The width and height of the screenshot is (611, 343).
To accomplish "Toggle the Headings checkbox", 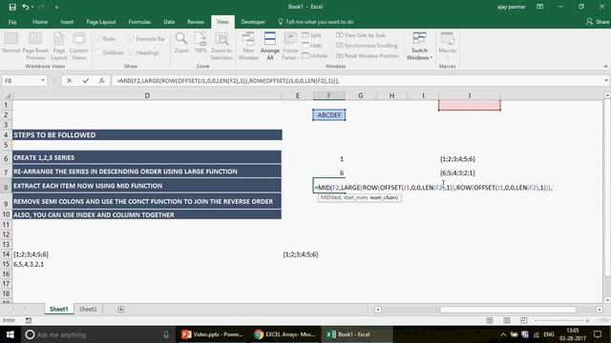I will pyautogui.click(x=132, y=52).
